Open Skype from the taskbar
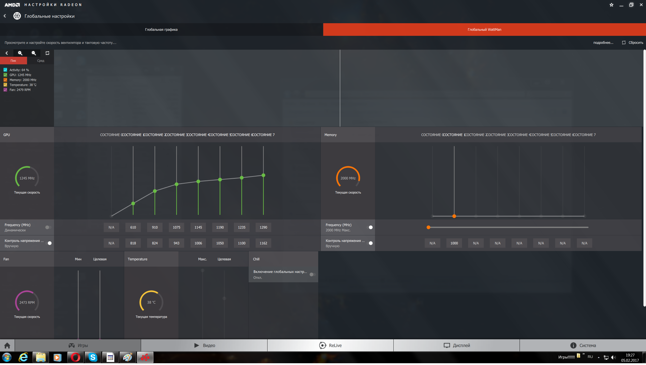 coord(93,357)
